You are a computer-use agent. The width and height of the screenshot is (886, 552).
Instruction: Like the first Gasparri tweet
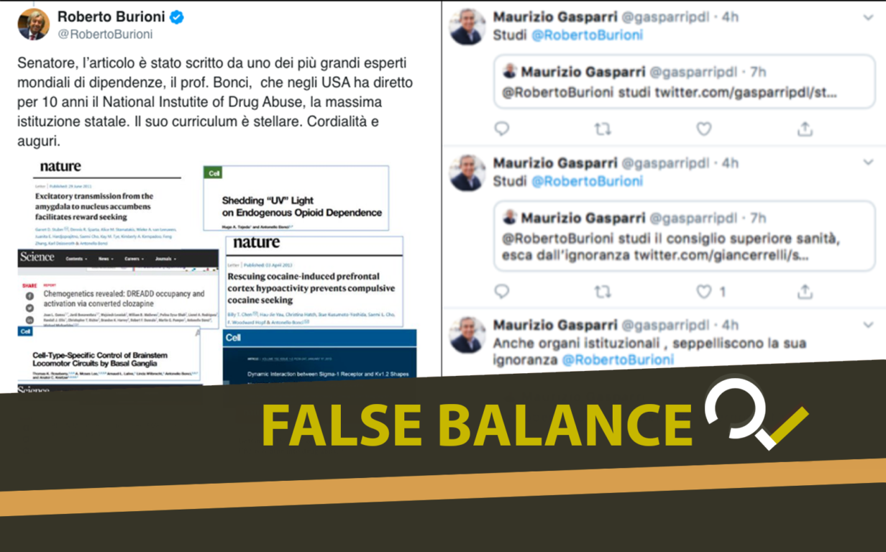(704, 129)
